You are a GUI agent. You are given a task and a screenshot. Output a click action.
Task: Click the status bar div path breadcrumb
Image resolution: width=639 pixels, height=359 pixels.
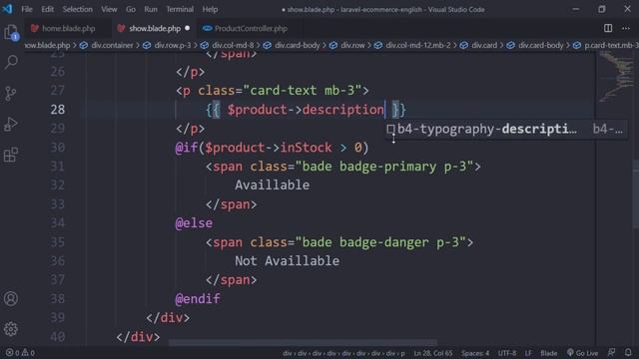pos(343,353)
